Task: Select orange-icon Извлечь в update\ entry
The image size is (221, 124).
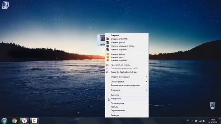Action: click(x=127, y=60)
